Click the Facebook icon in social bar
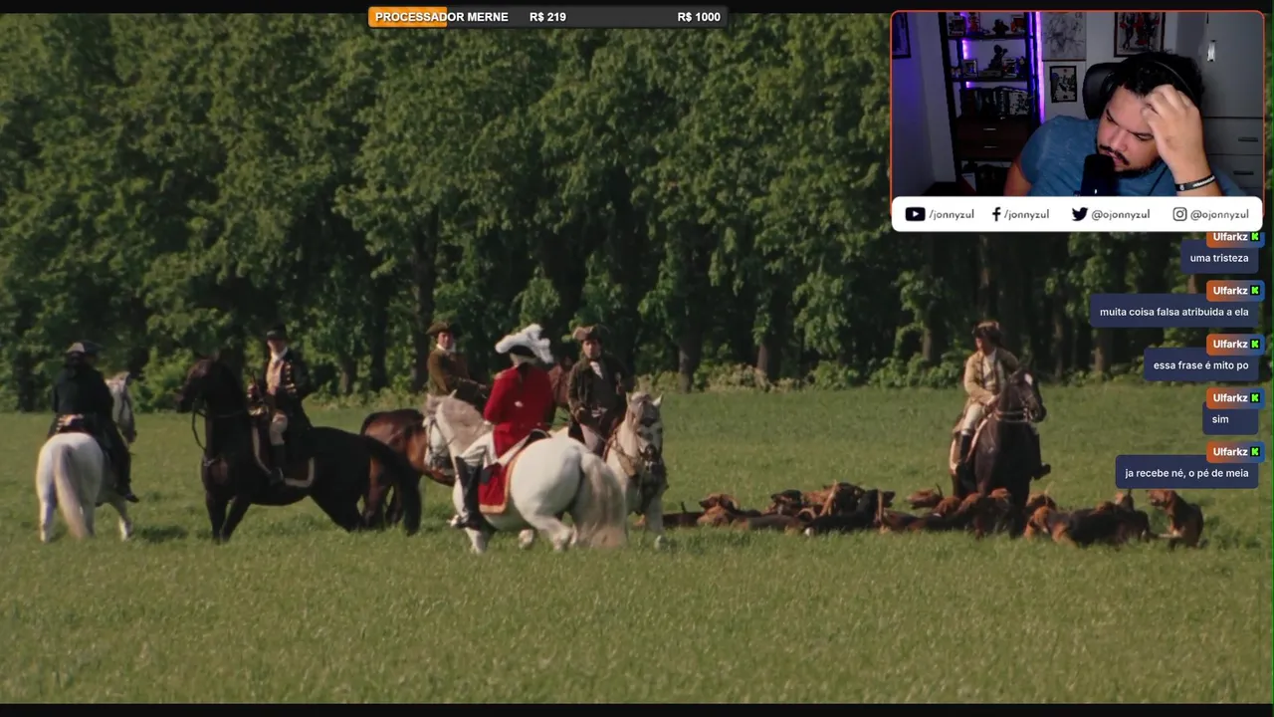Image resolution: width=1274 pixels, height=717 pixels. pyautogui.click(x=996, y=214)
